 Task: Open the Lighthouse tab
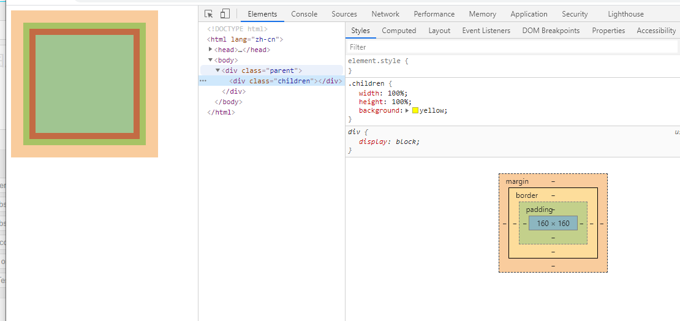pos(626,14)
